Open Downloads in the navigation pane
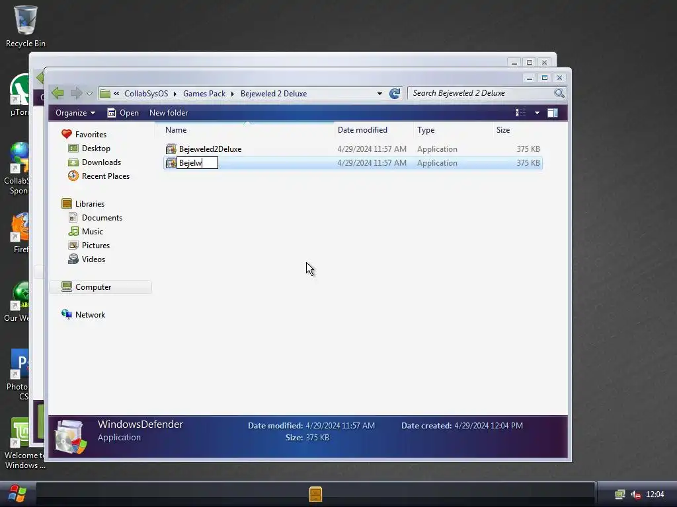Screen dimensions: 677x507 coord(101,162)
